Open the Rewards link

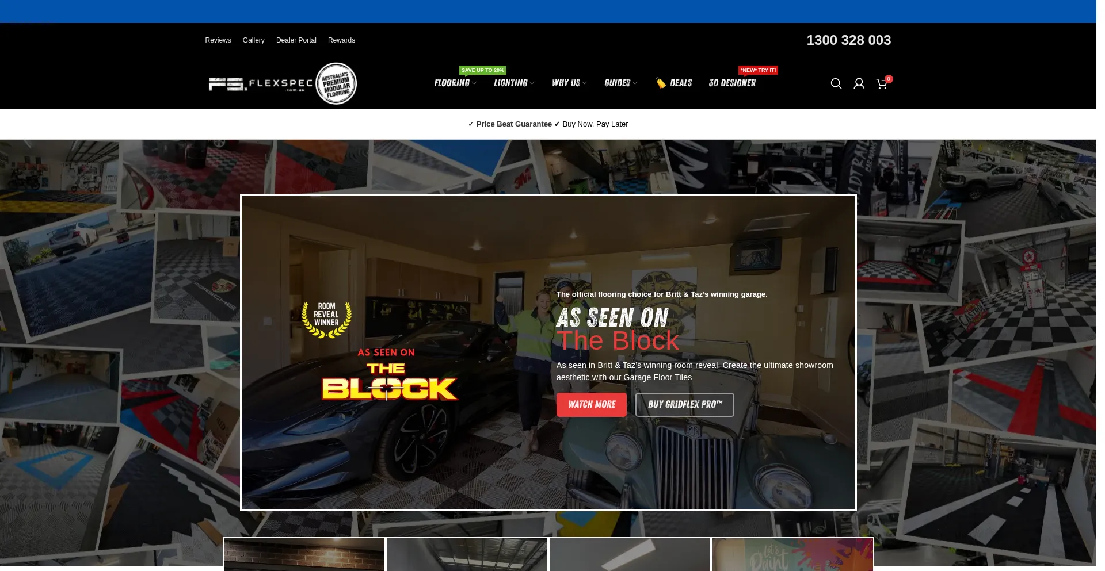341,40
